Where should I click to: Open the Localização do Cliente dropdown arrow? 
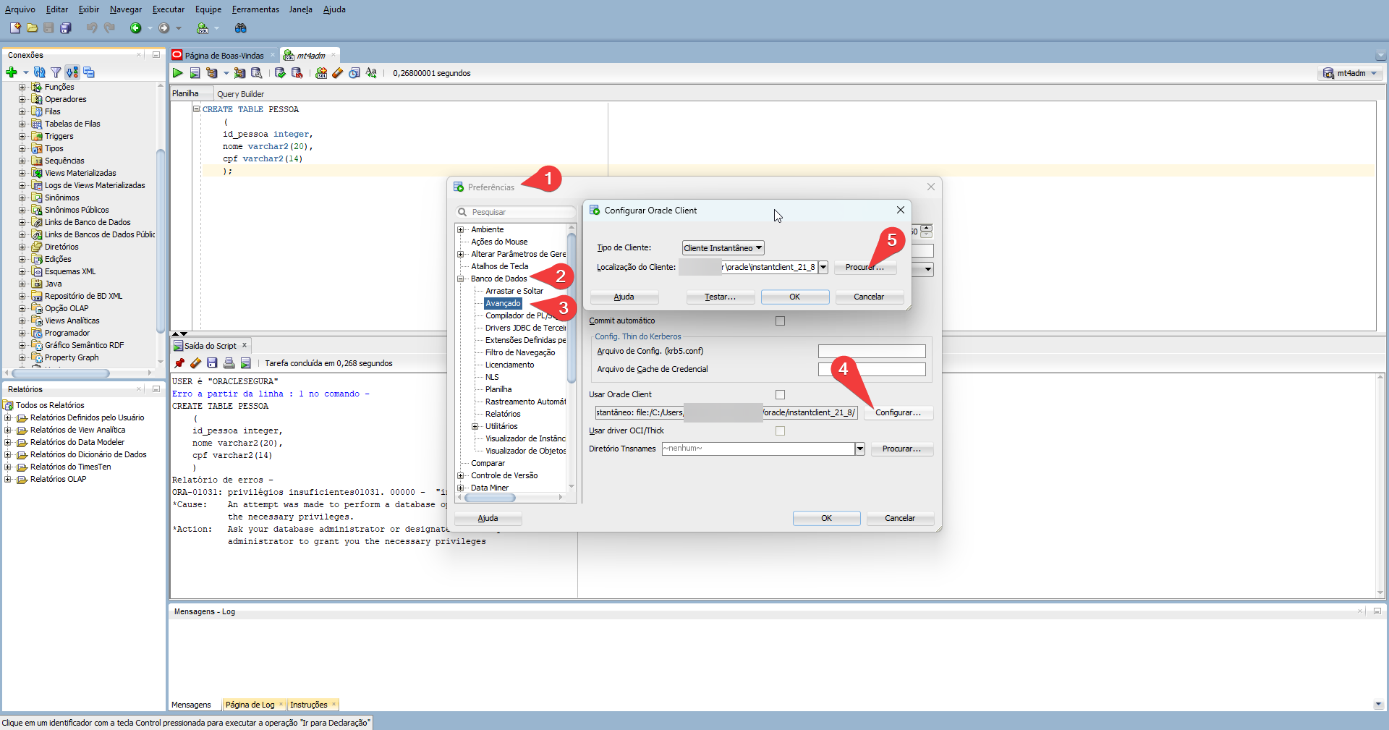823,268
